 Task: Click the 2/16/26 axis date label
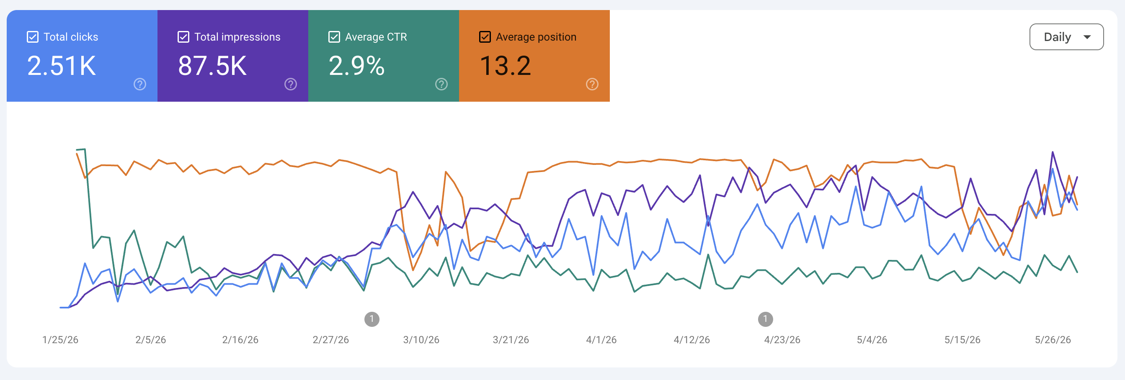tap(240, 340)
